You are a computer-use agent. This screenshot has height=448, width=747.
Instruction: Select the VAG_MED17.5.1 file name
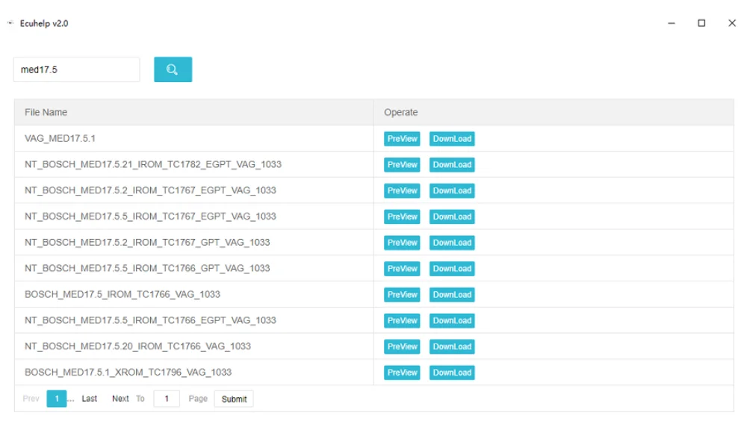(x=60, y=139)
